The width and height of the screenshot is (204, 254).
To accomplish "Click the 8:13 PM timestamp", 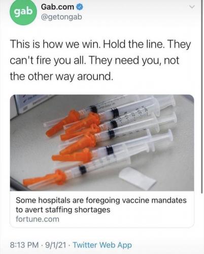I will coord(24,245).
